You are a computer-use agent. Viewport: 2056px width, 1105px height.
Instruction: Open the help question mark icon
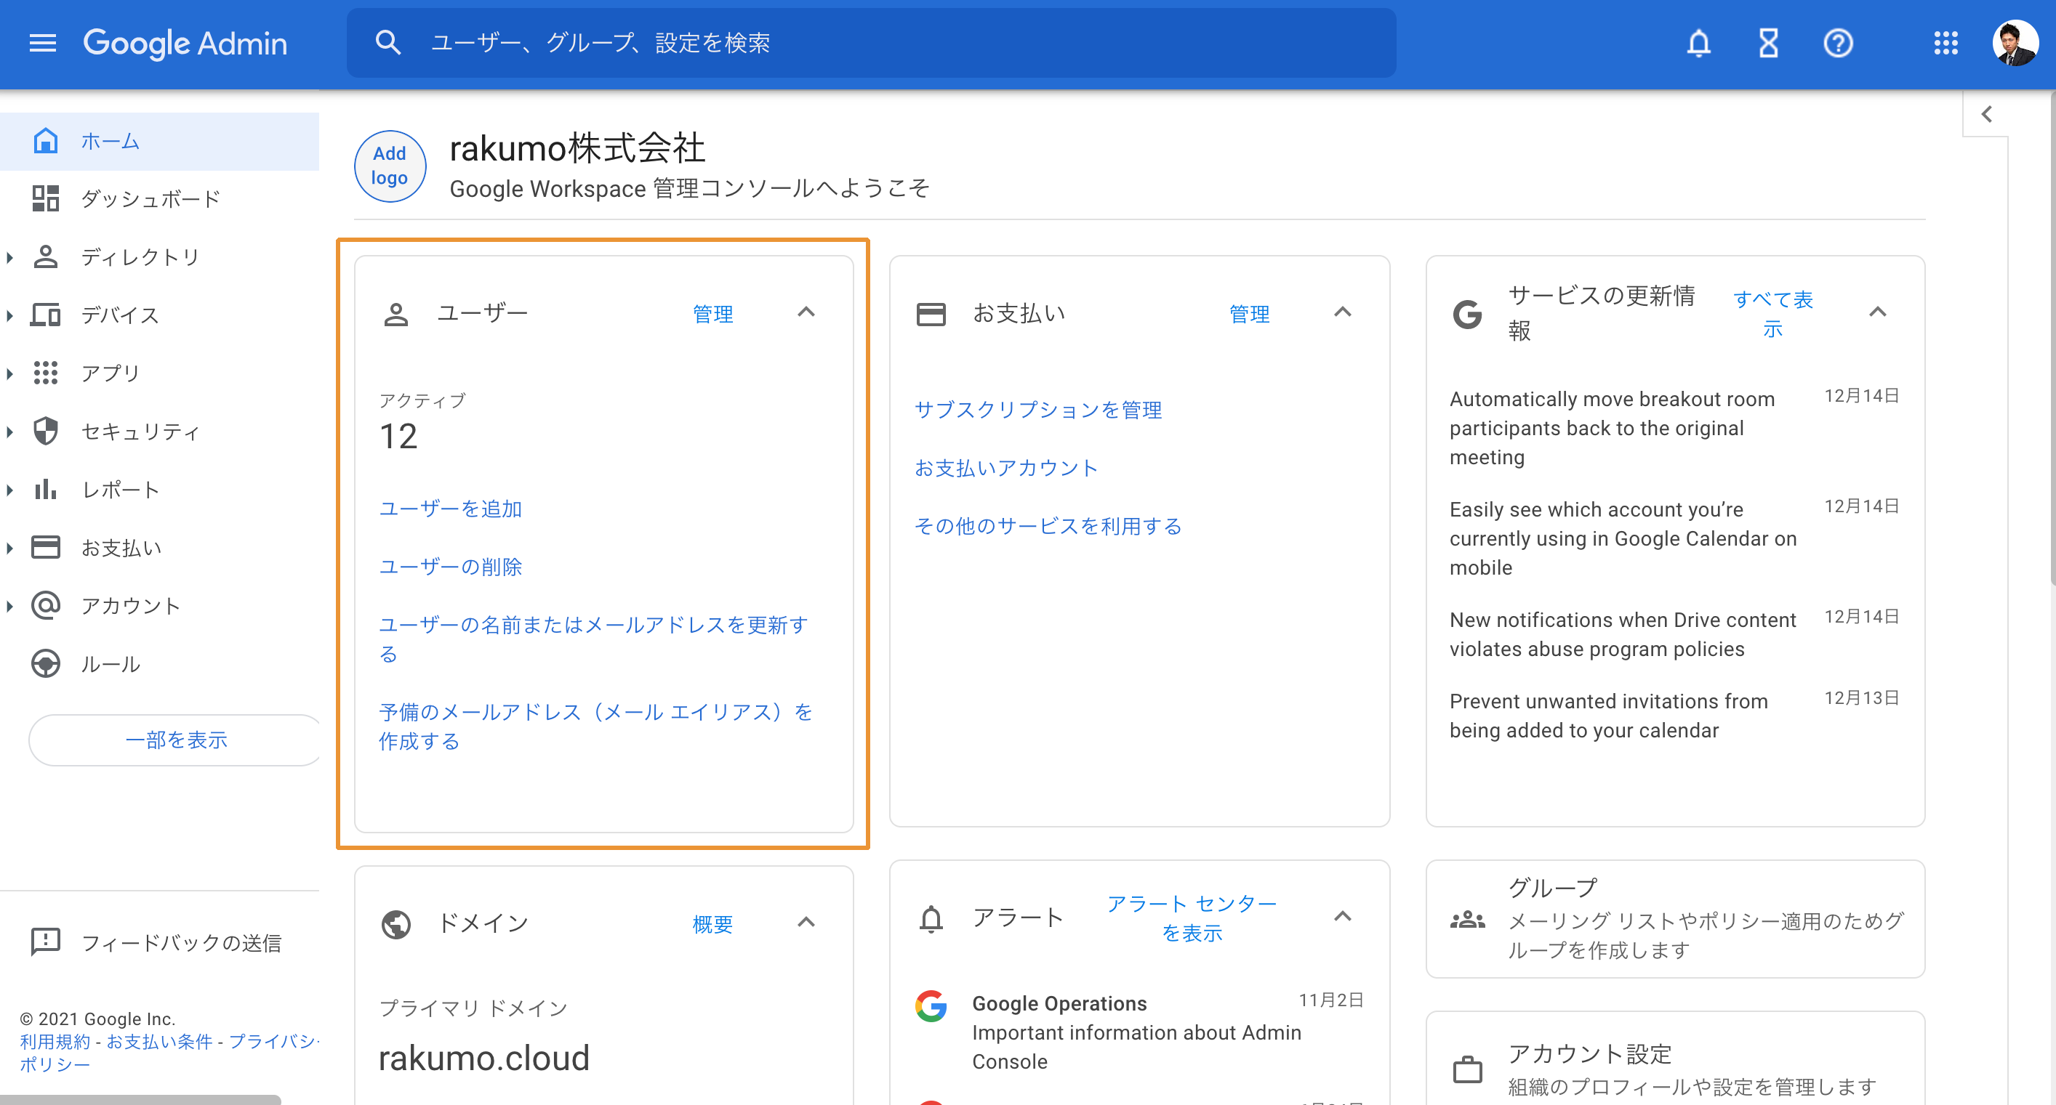tap(1837, 43)
